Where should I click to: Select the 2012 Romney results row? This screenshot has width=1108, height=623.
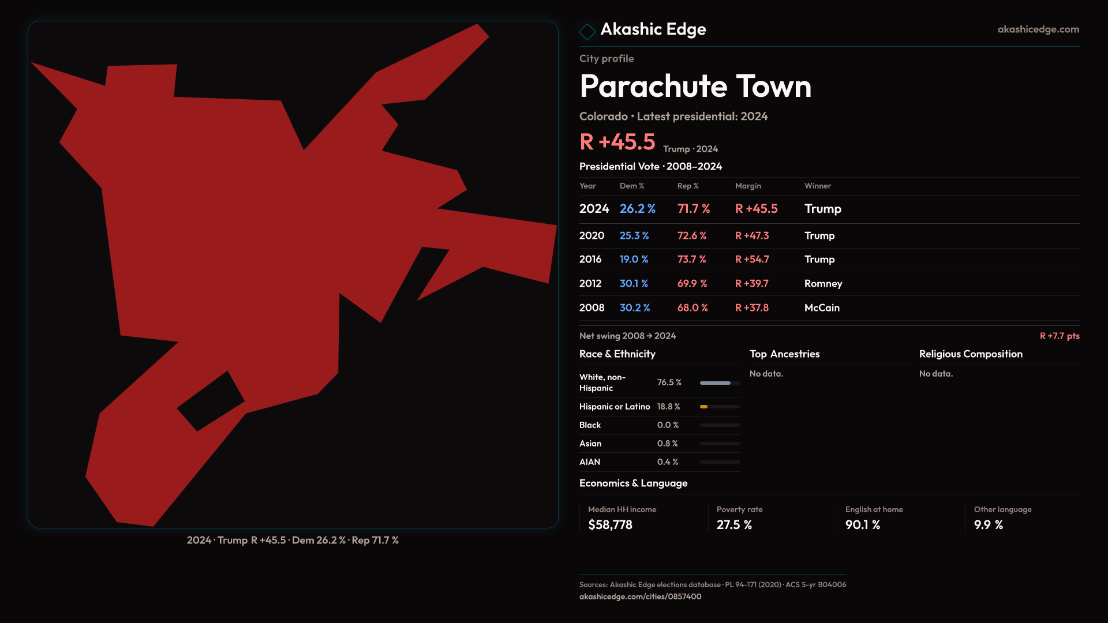[710, 284]
